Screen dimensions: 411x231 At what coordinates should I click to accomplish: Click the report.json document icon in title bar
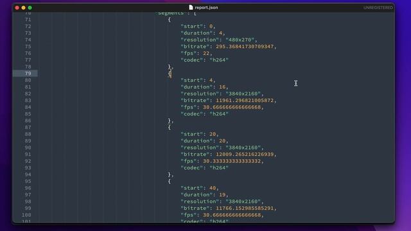coord(191,7)
